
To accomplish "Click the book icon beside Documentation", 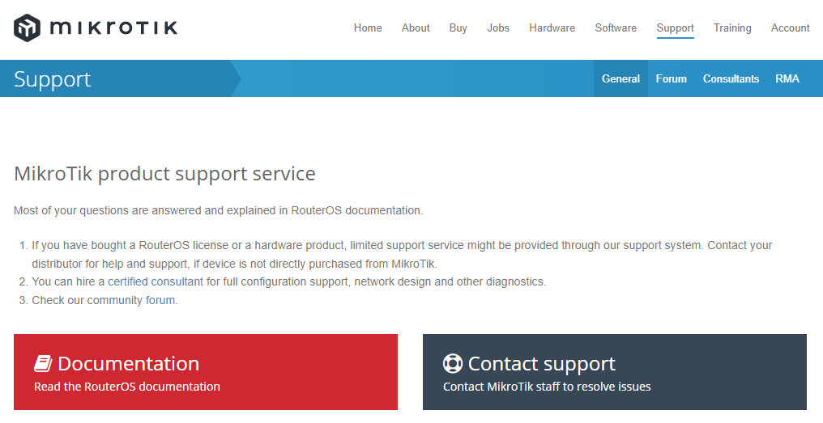I will pos(43,363).
